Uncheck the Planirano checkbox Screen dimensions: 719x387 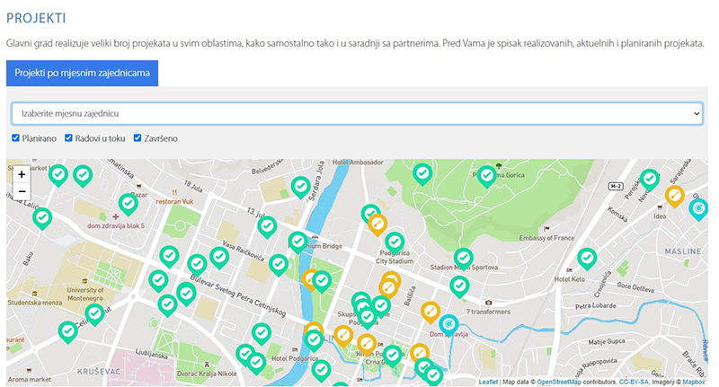point(15,138)
